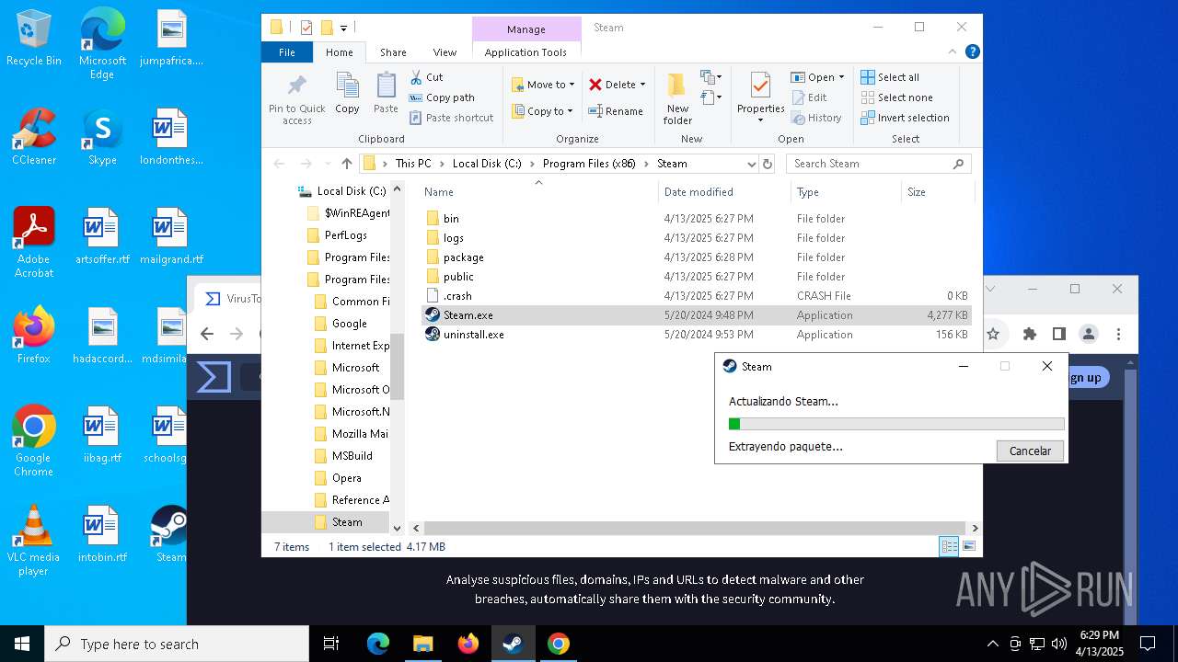Click Chrome back arrow button

[x=207, y=334]
